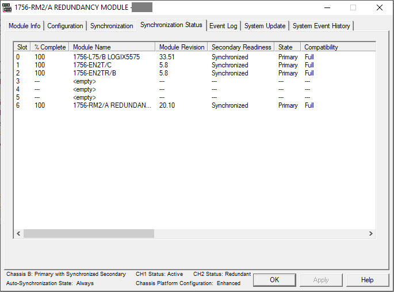This screenshot has width=394, height=292.
Task: Click the CH2 Status: Redundant text
Action: coord(222,274)
